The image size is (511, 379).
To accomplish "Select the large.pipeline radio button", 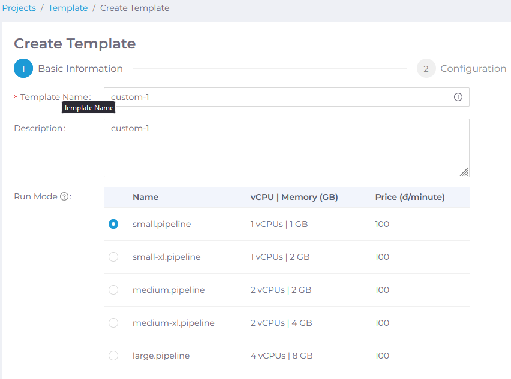I will pyautogui.click(x=113, y=356).
